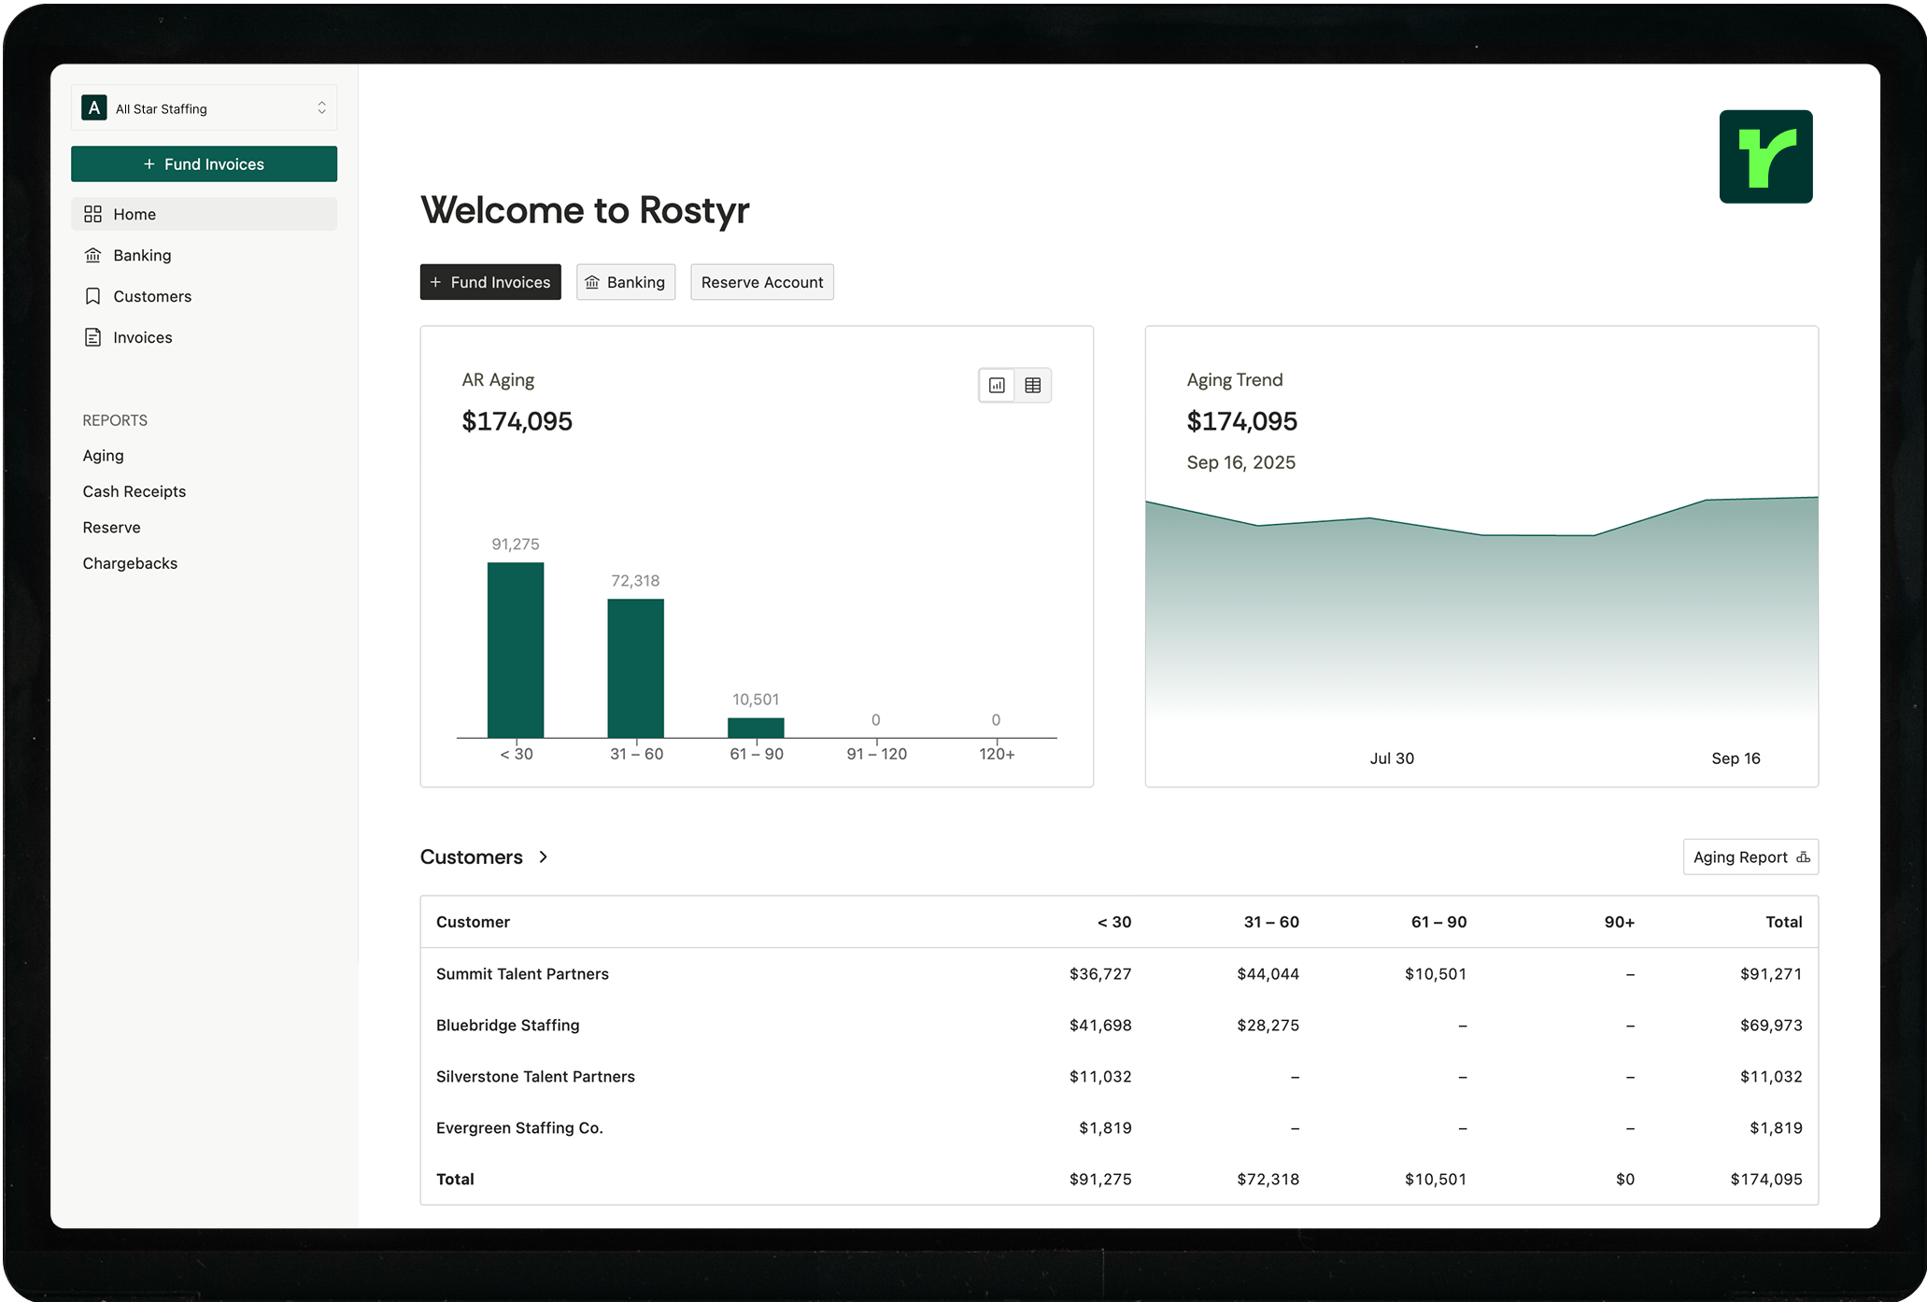Click the plus icon on Fund Invoices button
Image resolution: width=1927 pixels, height=1302 pixels.
435,281
